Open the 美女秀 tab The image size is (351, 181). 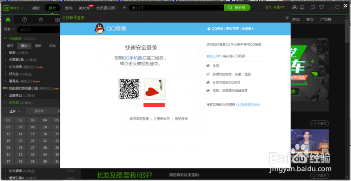point(84,8)
